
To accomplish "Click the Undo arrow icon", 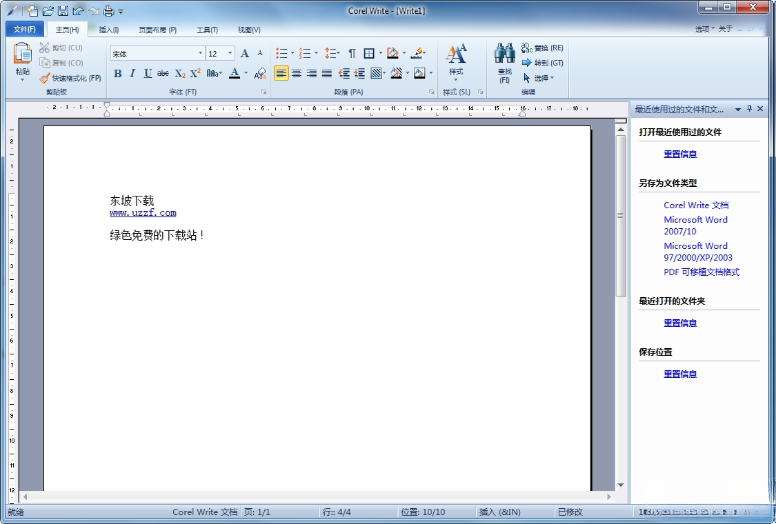I will 78,10.
